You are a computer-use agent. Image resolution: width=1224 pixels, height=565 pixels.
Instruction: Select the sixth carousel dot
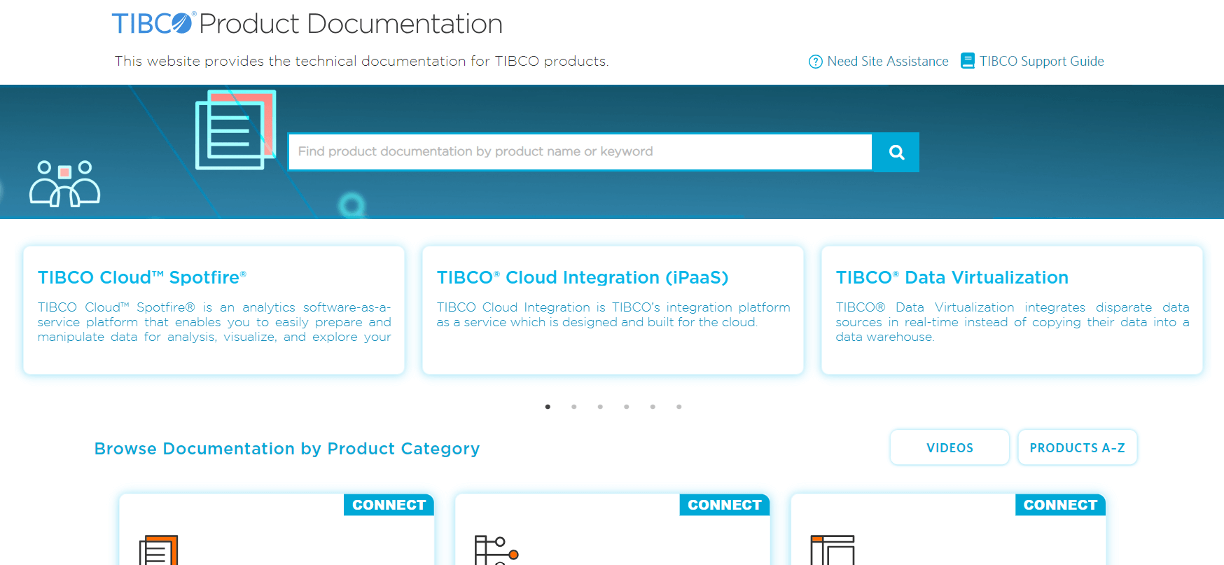pyautogui.click(x=679, y=407)
